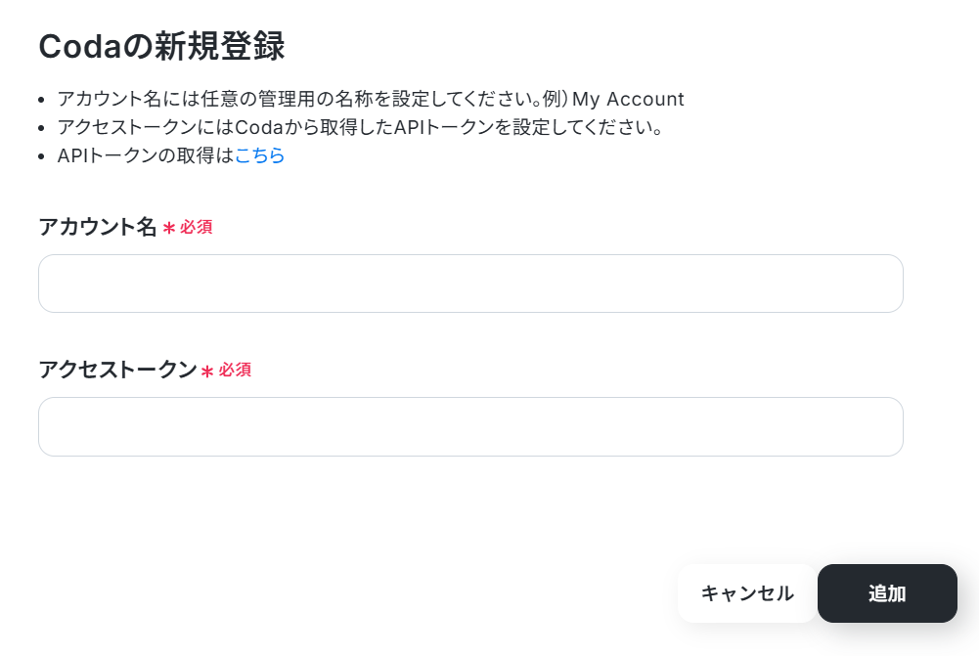Select the キャンセル button
The height and width of the screenshot is (656, 979).
click(x=747, y=593)
